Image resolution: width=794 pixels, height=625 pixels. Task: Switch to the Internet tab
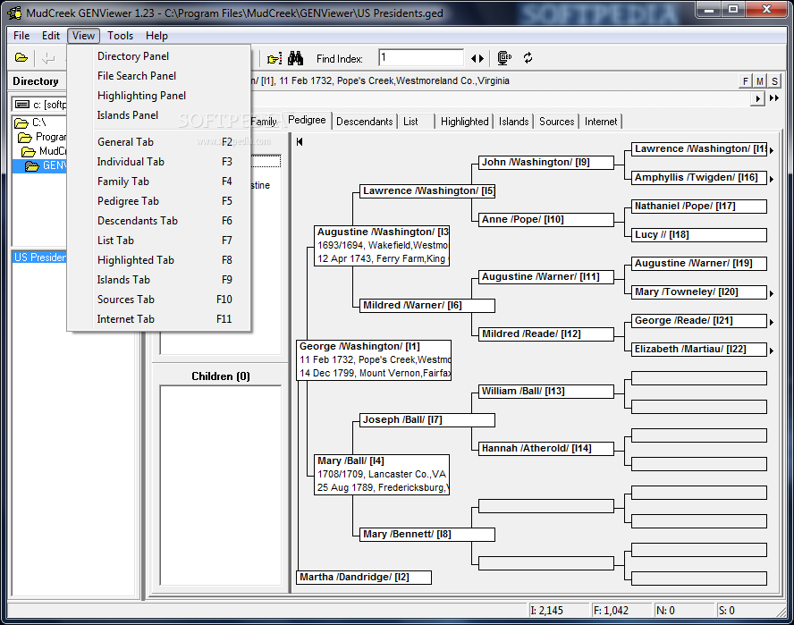pos(601,122)
